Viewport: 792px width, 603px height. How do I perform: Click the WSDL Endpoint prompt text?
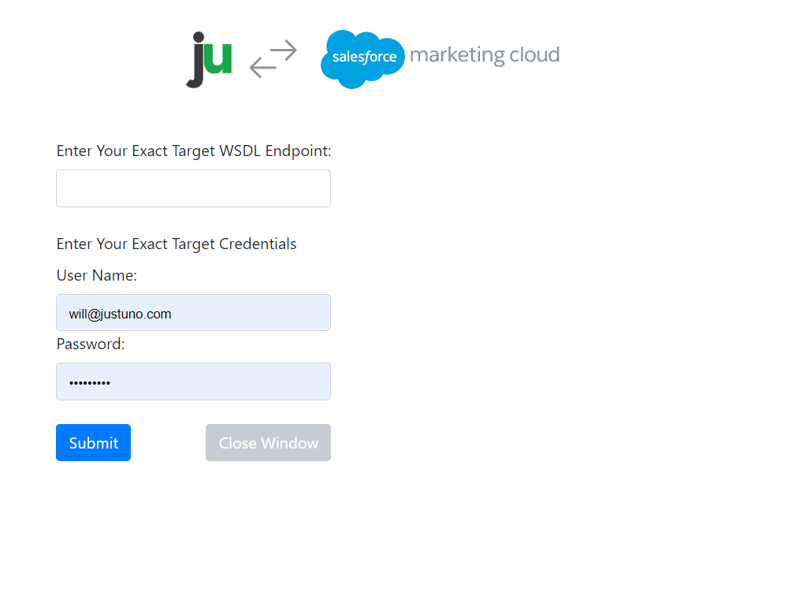click(193, 151)
